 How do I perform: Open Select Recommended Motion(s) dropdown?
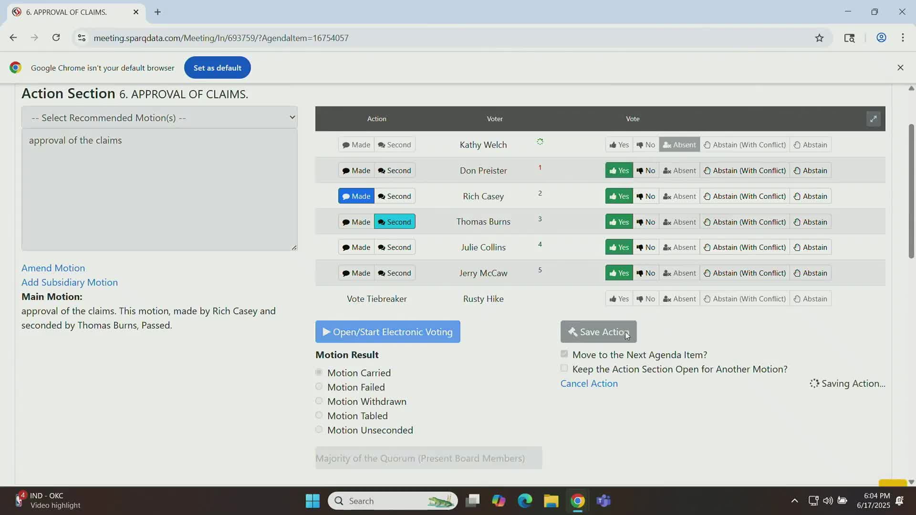[x=159, y=117]
